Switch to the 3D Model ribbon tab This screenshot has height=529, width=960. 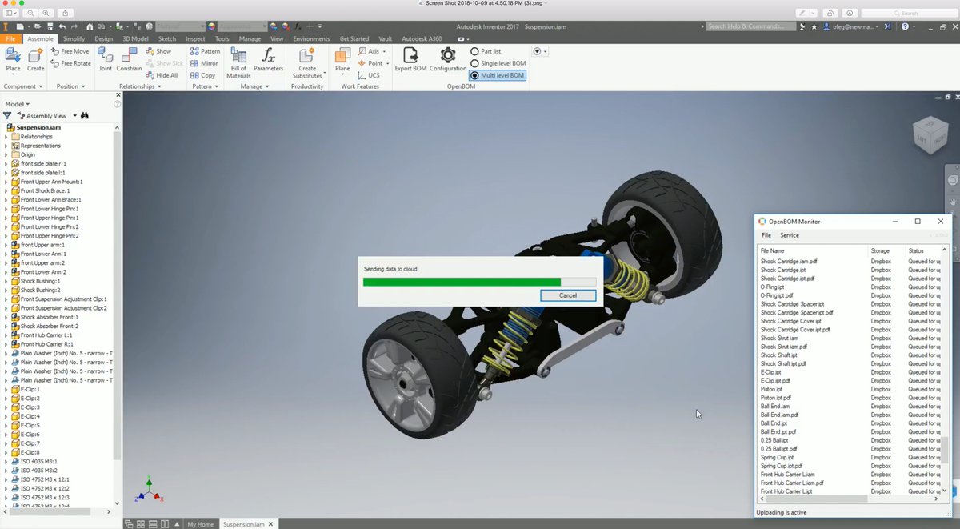[x=134, y=38]
